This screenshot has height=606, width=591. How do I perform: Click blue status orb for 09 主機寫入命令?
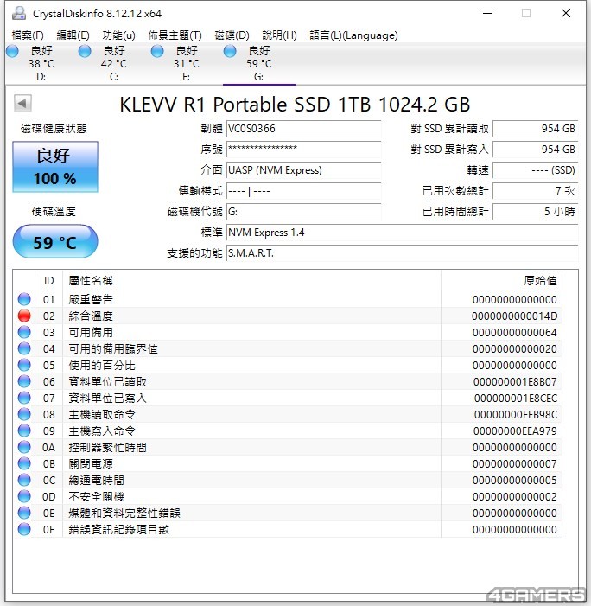24,431
